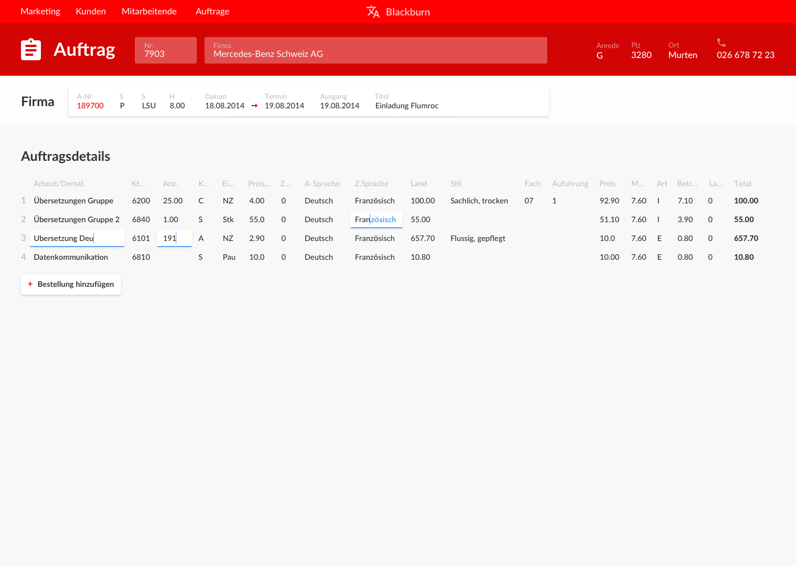Open the Marketing menu
796x566 pixels.
tap(40, 11)
